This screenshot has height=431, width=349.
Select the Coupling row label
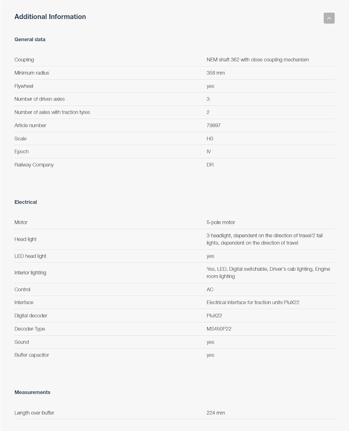click(24, 60)
